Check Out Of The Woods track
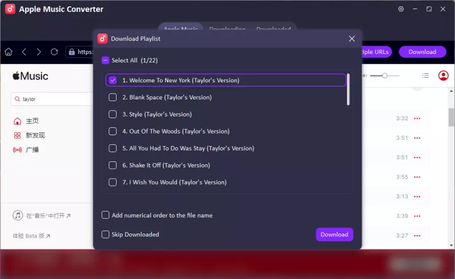455x279 pixels. 113,131
